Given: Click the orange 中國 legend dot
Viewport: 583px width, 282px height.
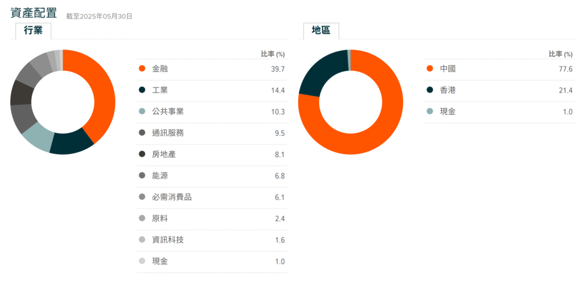Looking at the screenshot, I should coord(430,69).
